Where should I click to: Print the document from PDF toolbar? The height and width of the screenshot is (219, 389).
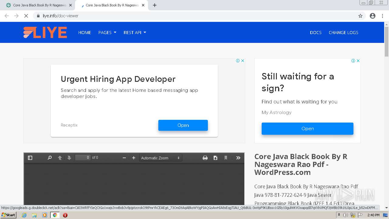coord(205,158)
